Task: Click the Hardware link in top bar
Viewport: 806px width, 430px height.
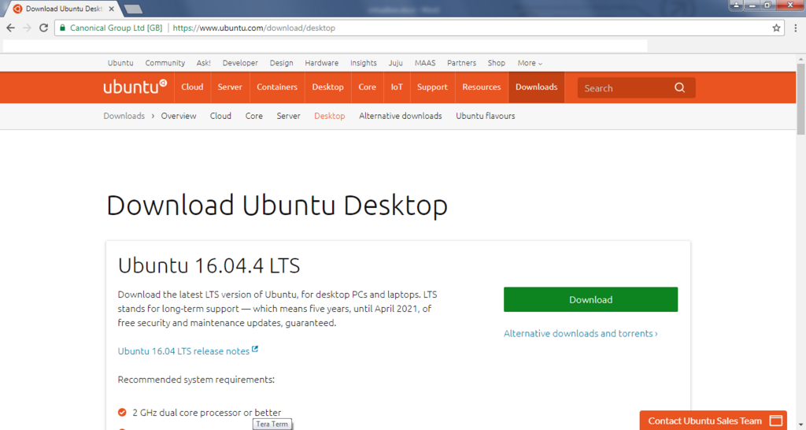Action: [322, 63]
